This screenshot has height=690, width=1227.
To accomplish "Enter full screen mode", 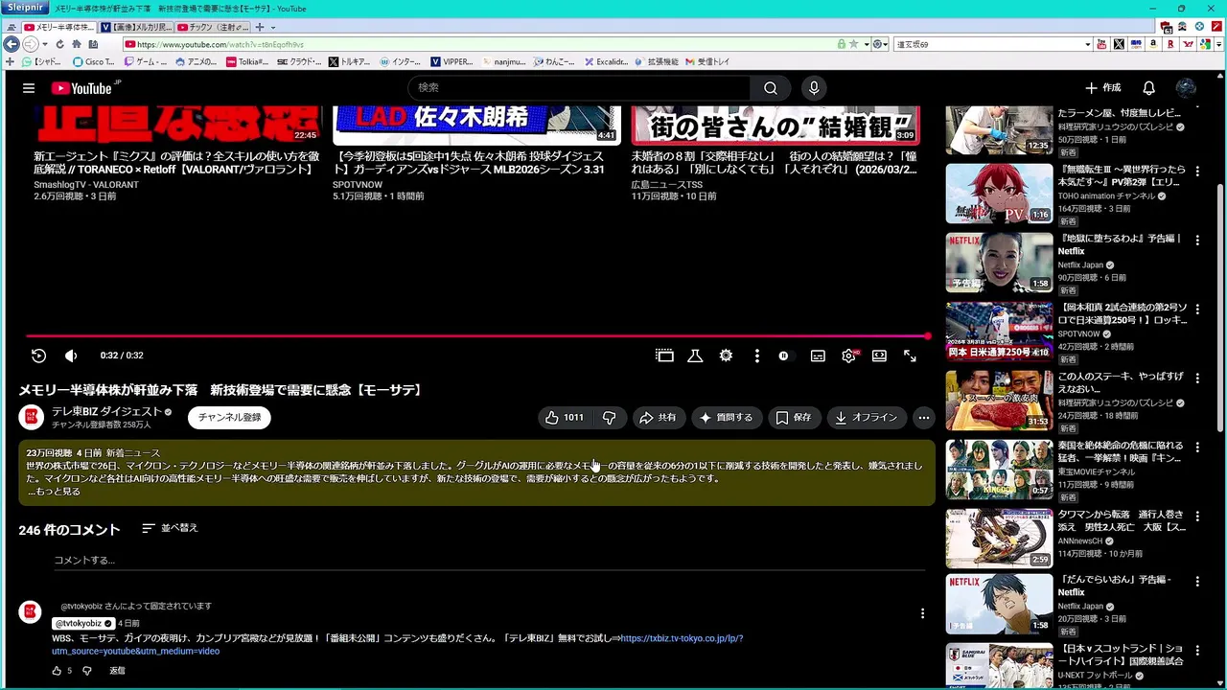I will tap(910, 356).
